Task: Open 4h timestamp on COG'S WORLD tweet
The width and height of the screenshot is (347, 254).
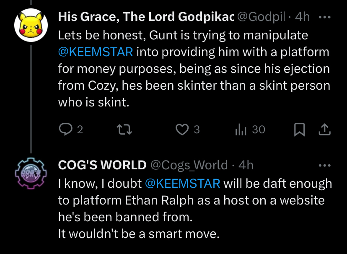Action: pos(246,165)
